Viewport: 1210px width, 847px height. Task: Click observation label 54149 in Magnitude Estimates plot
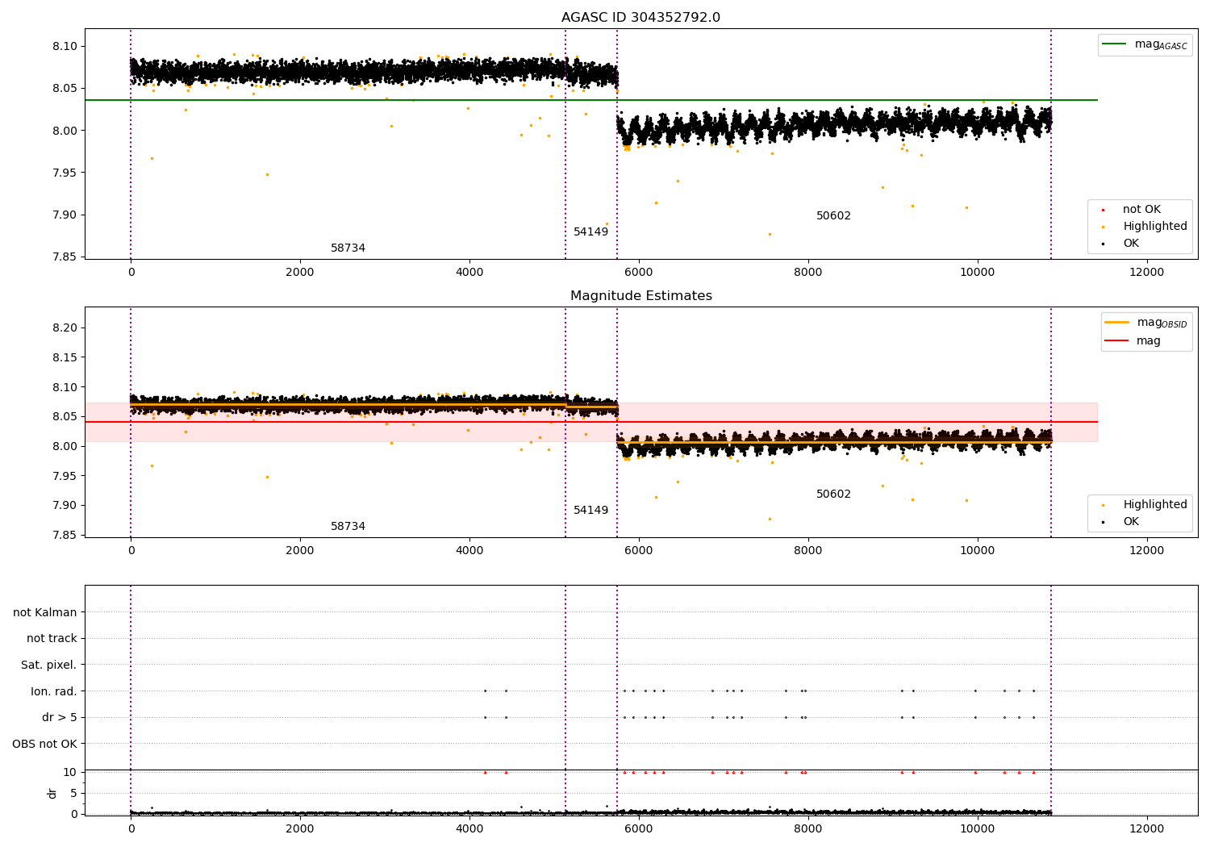[x=590, y=511]
